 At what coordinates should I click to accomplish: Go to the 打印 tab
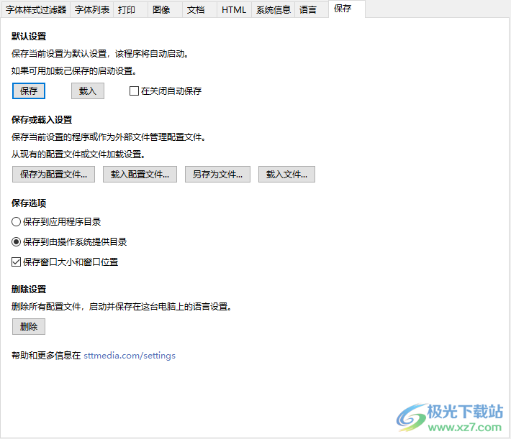click(x=130, y=10)
